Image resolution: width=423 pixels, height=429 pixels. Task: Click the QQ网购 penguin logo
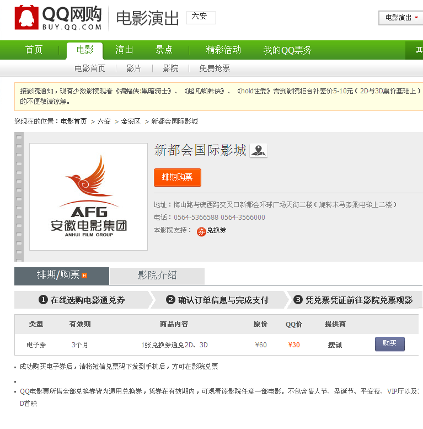[26, 17]
